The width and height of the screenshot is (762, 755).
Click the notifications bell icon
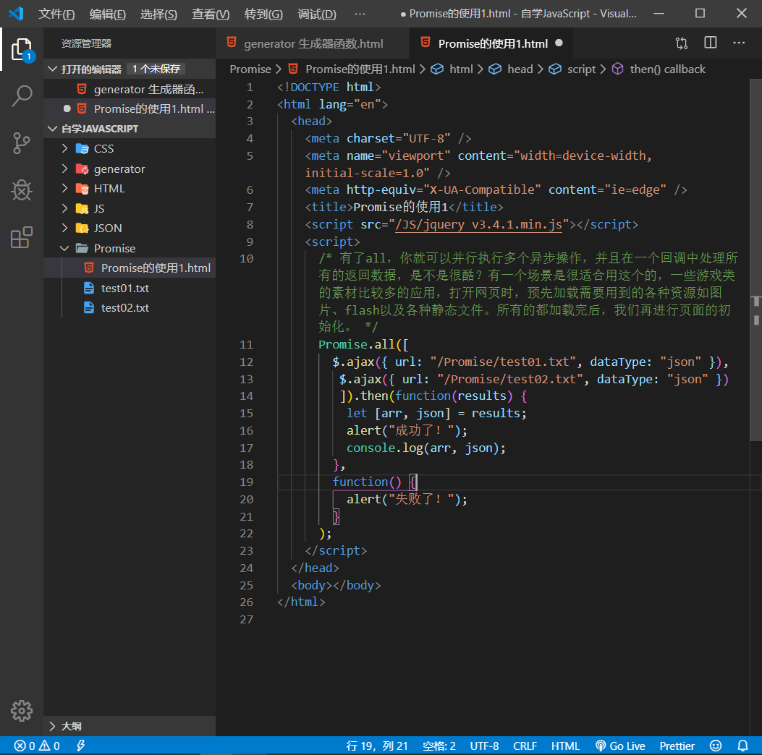click(x=743, y=746)
